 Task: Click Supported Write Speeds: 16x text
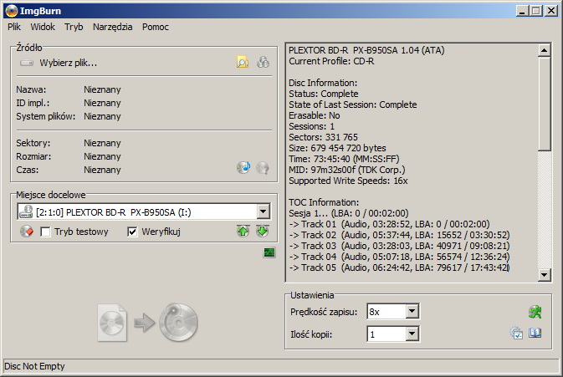coord(348,181)
